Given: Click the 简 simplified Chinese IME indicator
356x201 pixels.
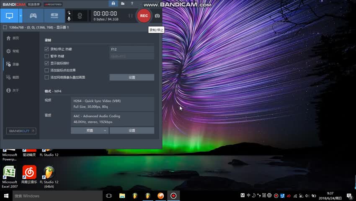Looking at the screenshot, I should [264, 195].
